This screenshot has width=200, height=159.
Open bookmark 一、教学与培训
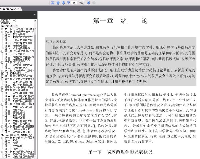[x=16, y=34]
